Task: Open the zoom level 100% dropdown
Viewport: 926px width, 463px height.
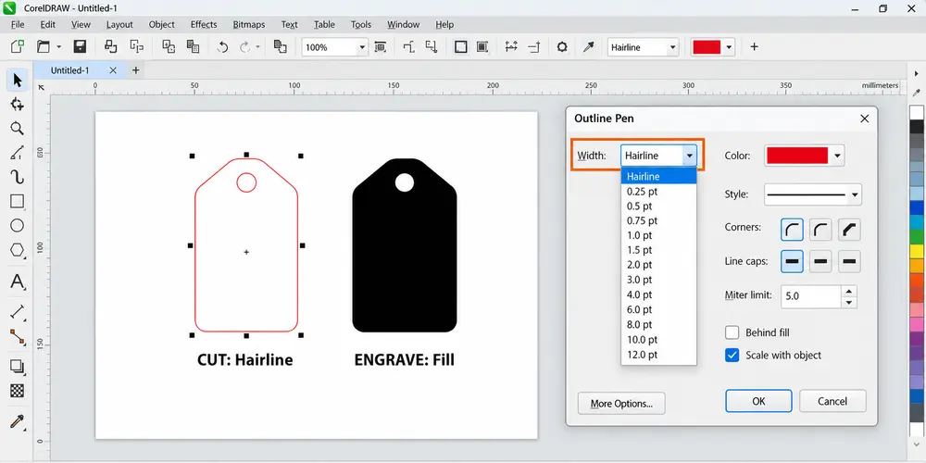Action: 362,47
